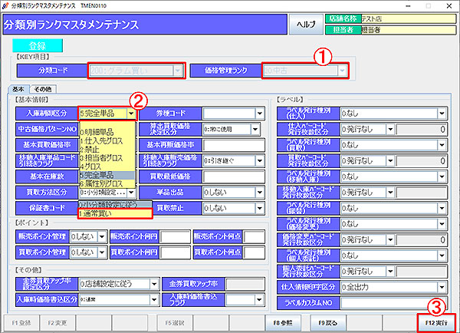460x333 pixels.
Task: Open the 販売ポイント管理 dropdown
Action: tap(100, 238)
